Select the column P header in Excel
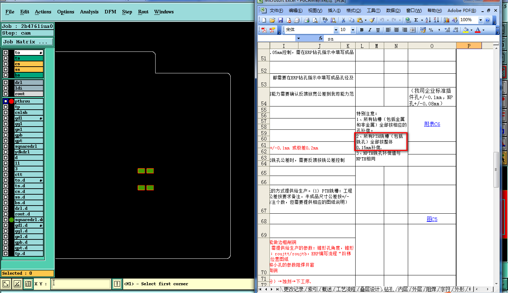508x293 pixels. coord(469,46)
